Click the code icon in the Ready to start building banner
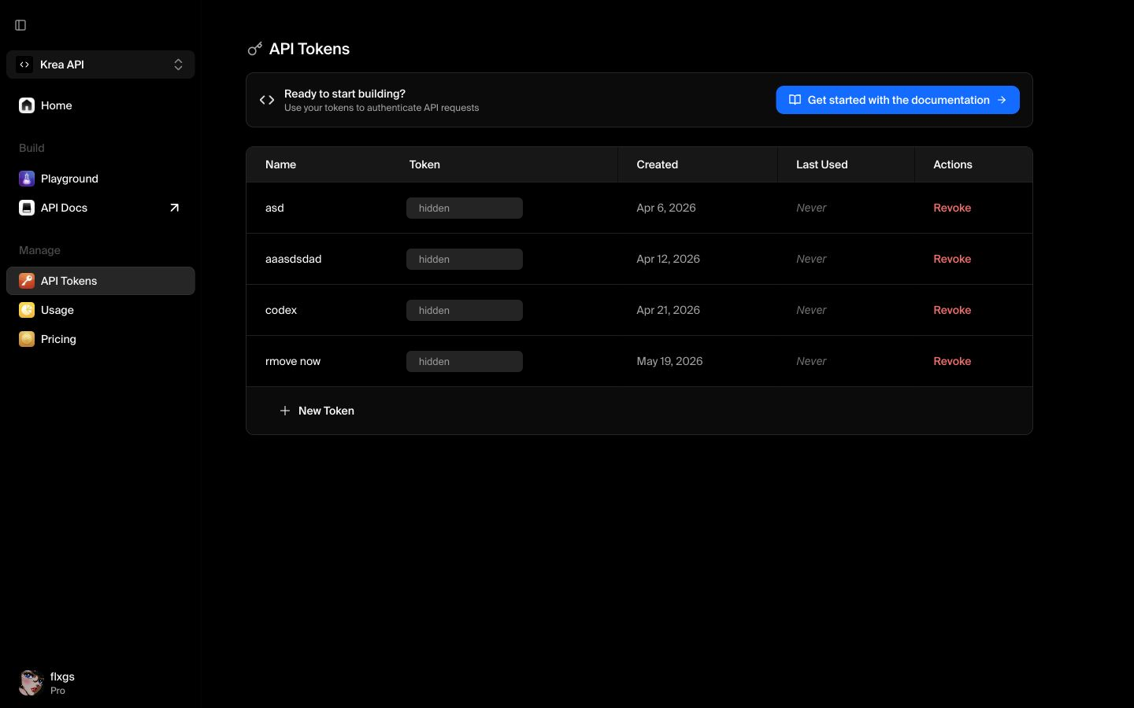 click(267, 100)
